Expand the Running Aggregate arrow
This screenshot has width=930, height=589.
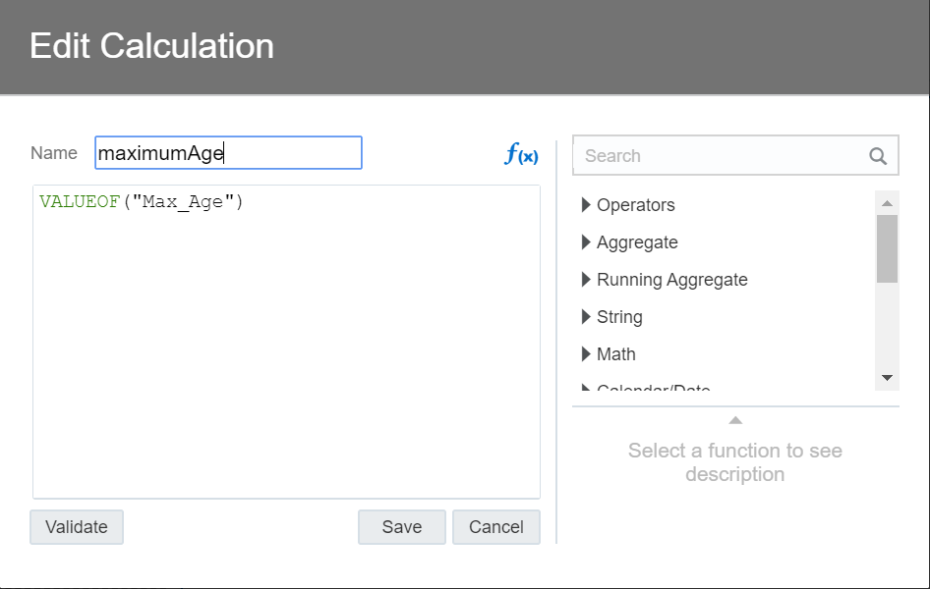pos(586,280)
